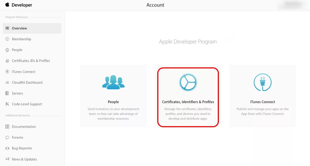Click the People card description text
The image size is (310, 166).
[113, 114]
